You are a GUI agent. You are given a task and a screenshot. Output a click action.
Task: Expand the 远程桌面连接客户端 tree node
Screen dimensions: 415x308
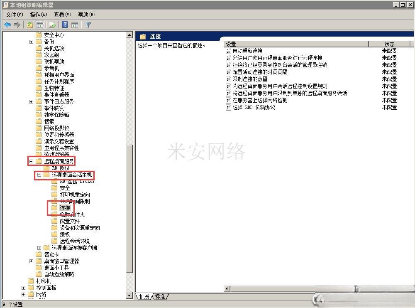39,248
